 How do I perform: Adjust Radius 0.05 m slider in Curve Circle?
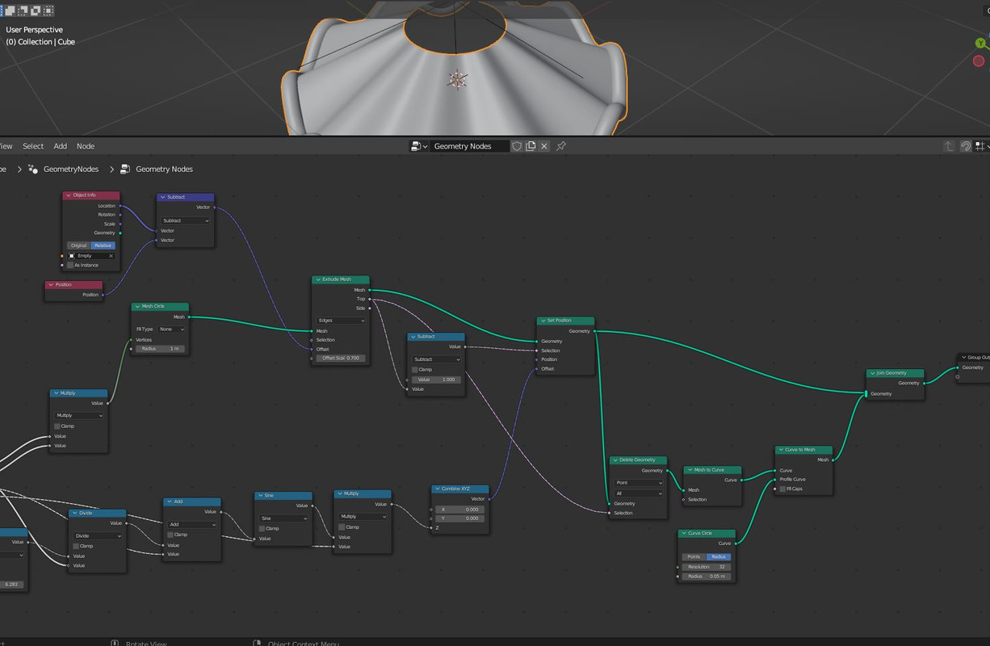(707, 577)
